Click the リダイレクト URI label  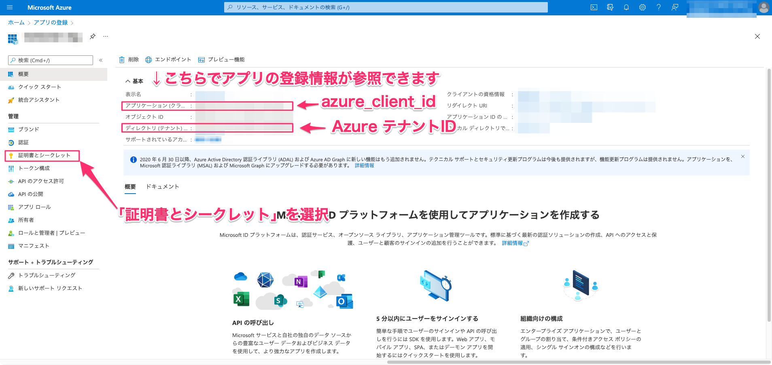click(467, 105)
